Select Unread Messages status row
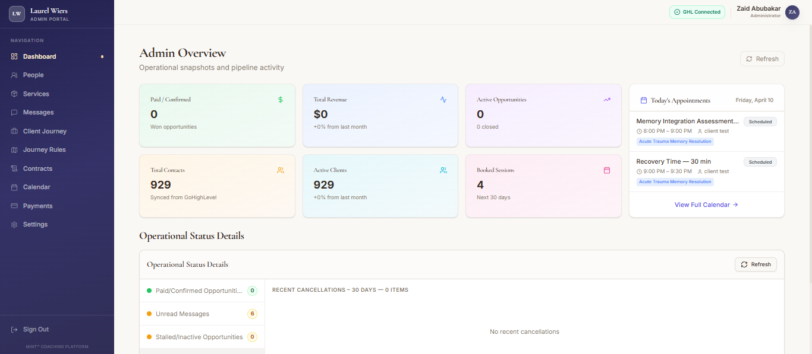The image size is (812, 354). 182,314
